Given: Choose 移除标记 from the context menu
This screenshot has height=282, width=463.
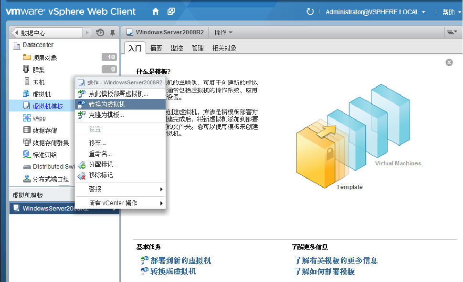Looking at the screenshot, I should point(120,175).
